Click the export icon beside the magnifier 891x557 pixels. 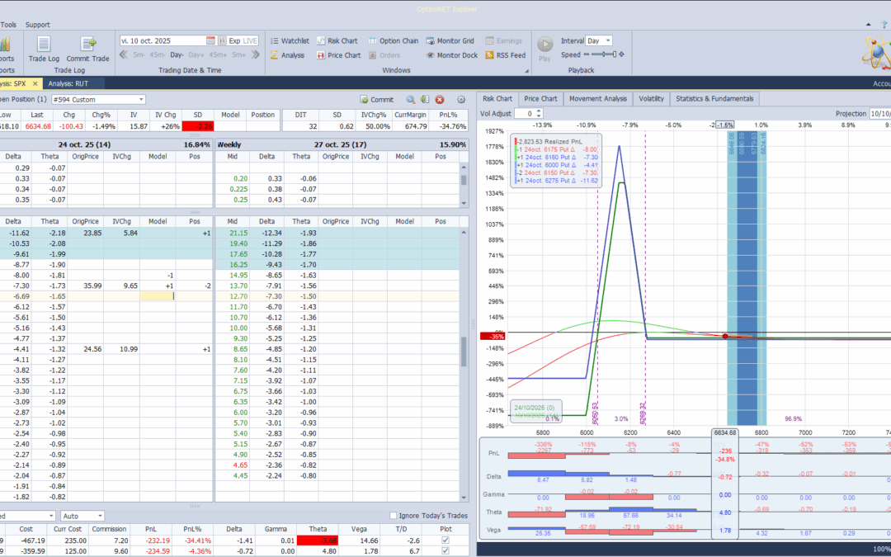pyautogui.click(x=425, y=100)
